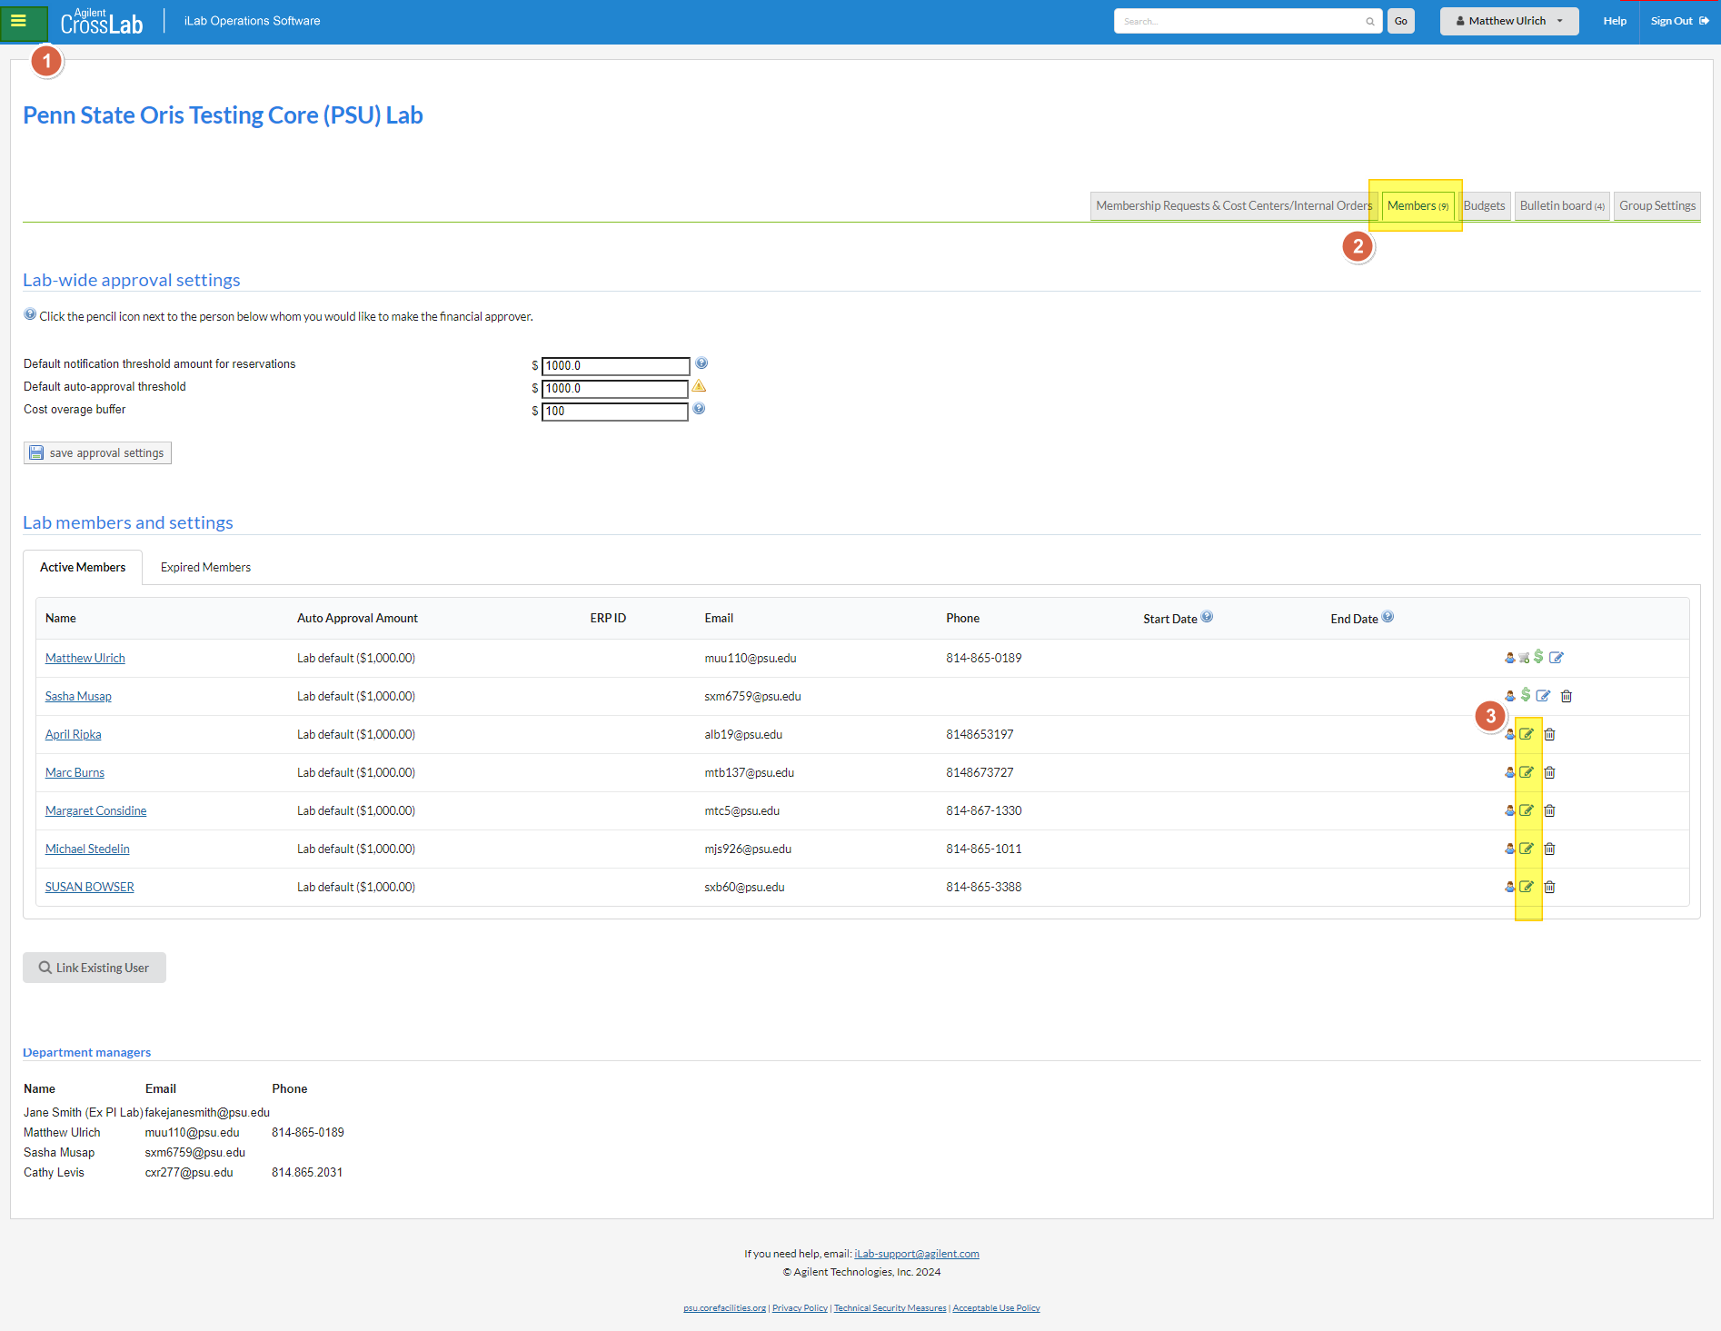Select the Active Members tab
The height and width of the screenshot is (1331, 1721).
[x=83, y=567]
